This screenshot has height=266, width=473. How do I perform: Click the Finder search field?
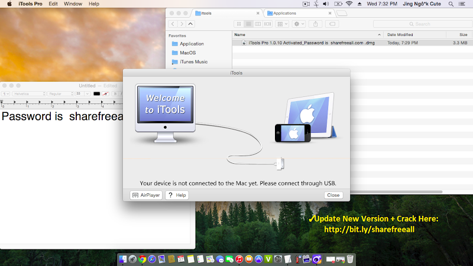coord(423,24)
